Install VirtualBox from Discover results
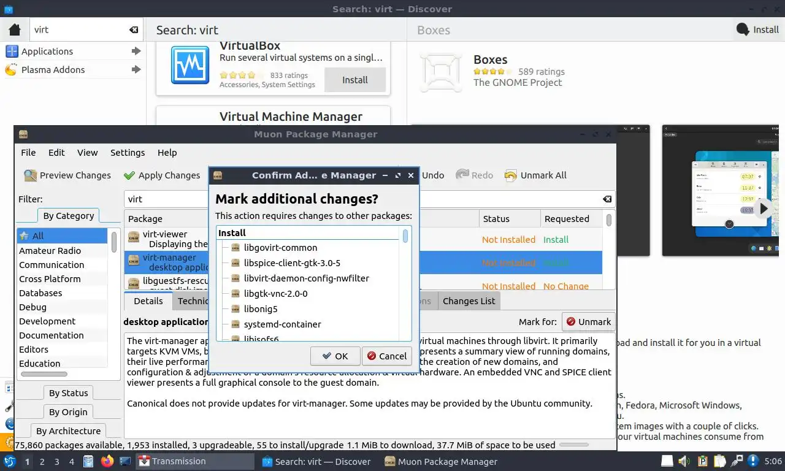The width and height of the screenshot is (785, 471). coord(355,80)
